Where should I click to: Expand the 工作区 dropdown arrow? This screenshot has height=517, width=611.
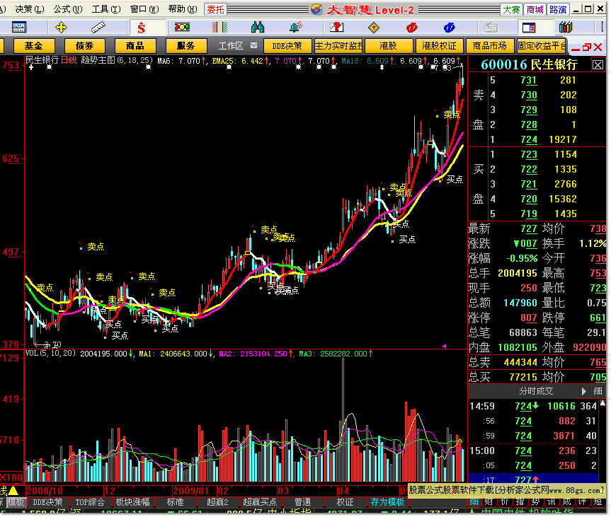pos(253,45)
